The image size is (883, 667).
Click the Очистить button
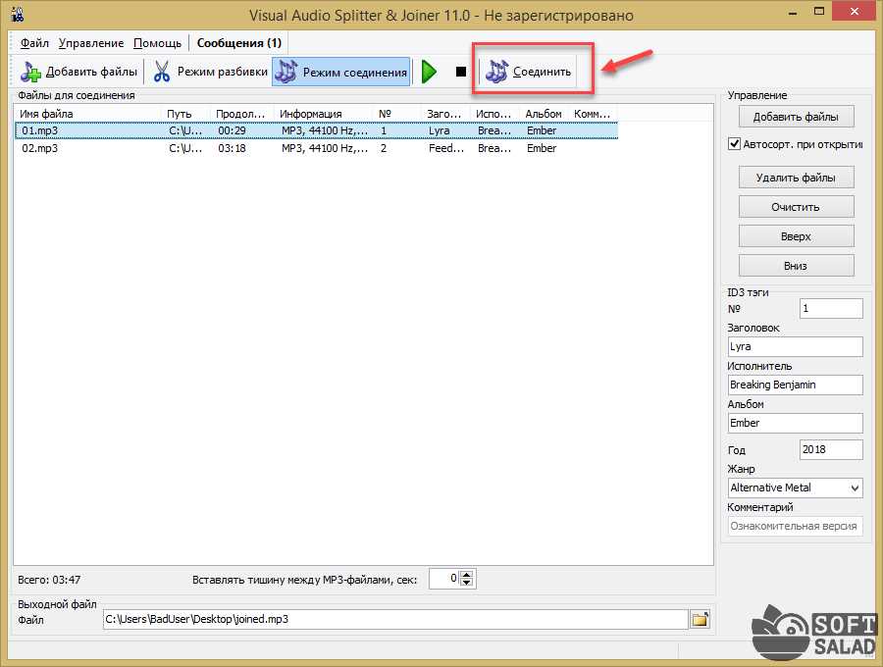click(x=796, y=207)
